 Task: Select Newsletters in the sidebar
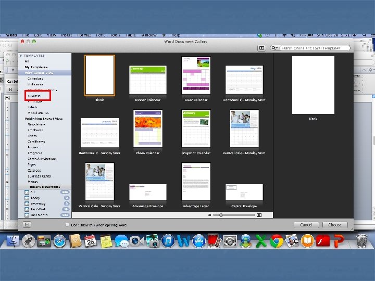[x=36, y=124]
